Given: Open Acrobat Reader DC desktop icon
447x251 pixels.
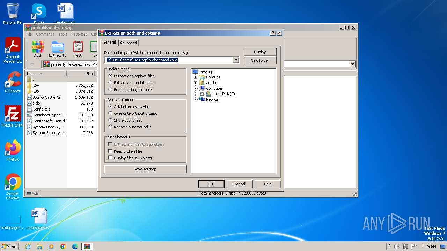Looking at the screenshot, I should [x=13, y=51].
